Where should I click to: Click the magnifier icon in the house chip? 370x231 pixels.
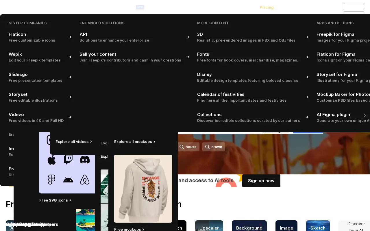pyautogui.click(x=182, y=147)
